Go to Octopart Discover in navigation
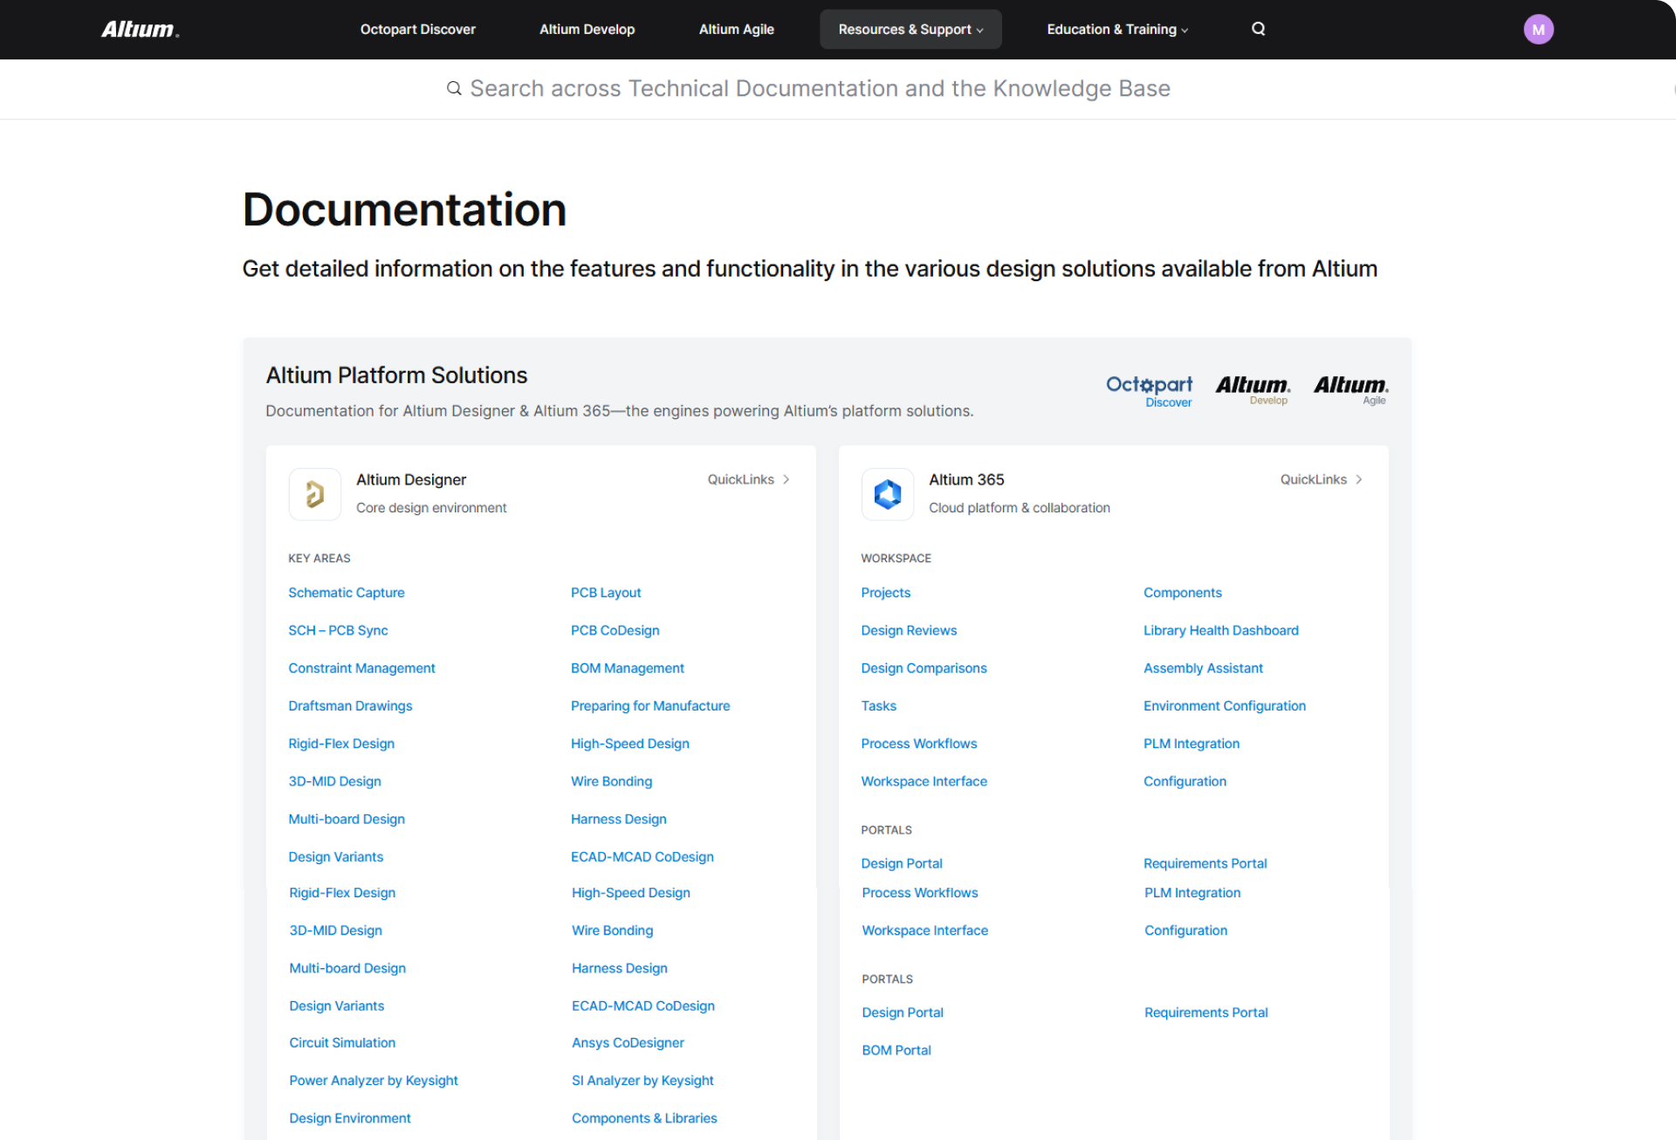 coord(417,30)
